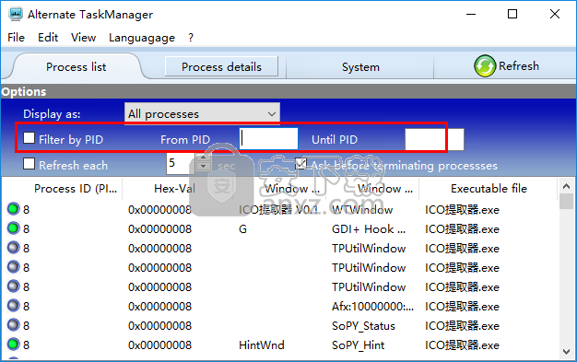This screenshot has height=362, width=577.
Task: Switch to the System tab
Action: [360, 67]
